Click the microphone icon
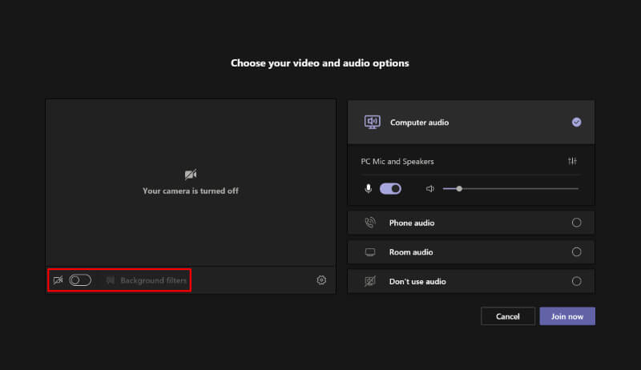The image size is (641, 370). 369,188
